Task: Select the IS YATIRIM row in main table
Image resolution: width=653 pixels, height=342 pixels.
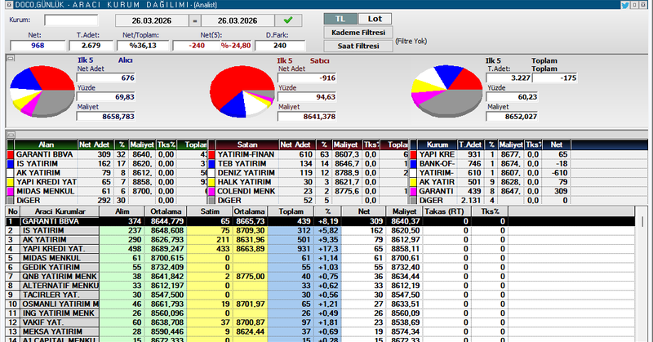Action: point(320,230)
